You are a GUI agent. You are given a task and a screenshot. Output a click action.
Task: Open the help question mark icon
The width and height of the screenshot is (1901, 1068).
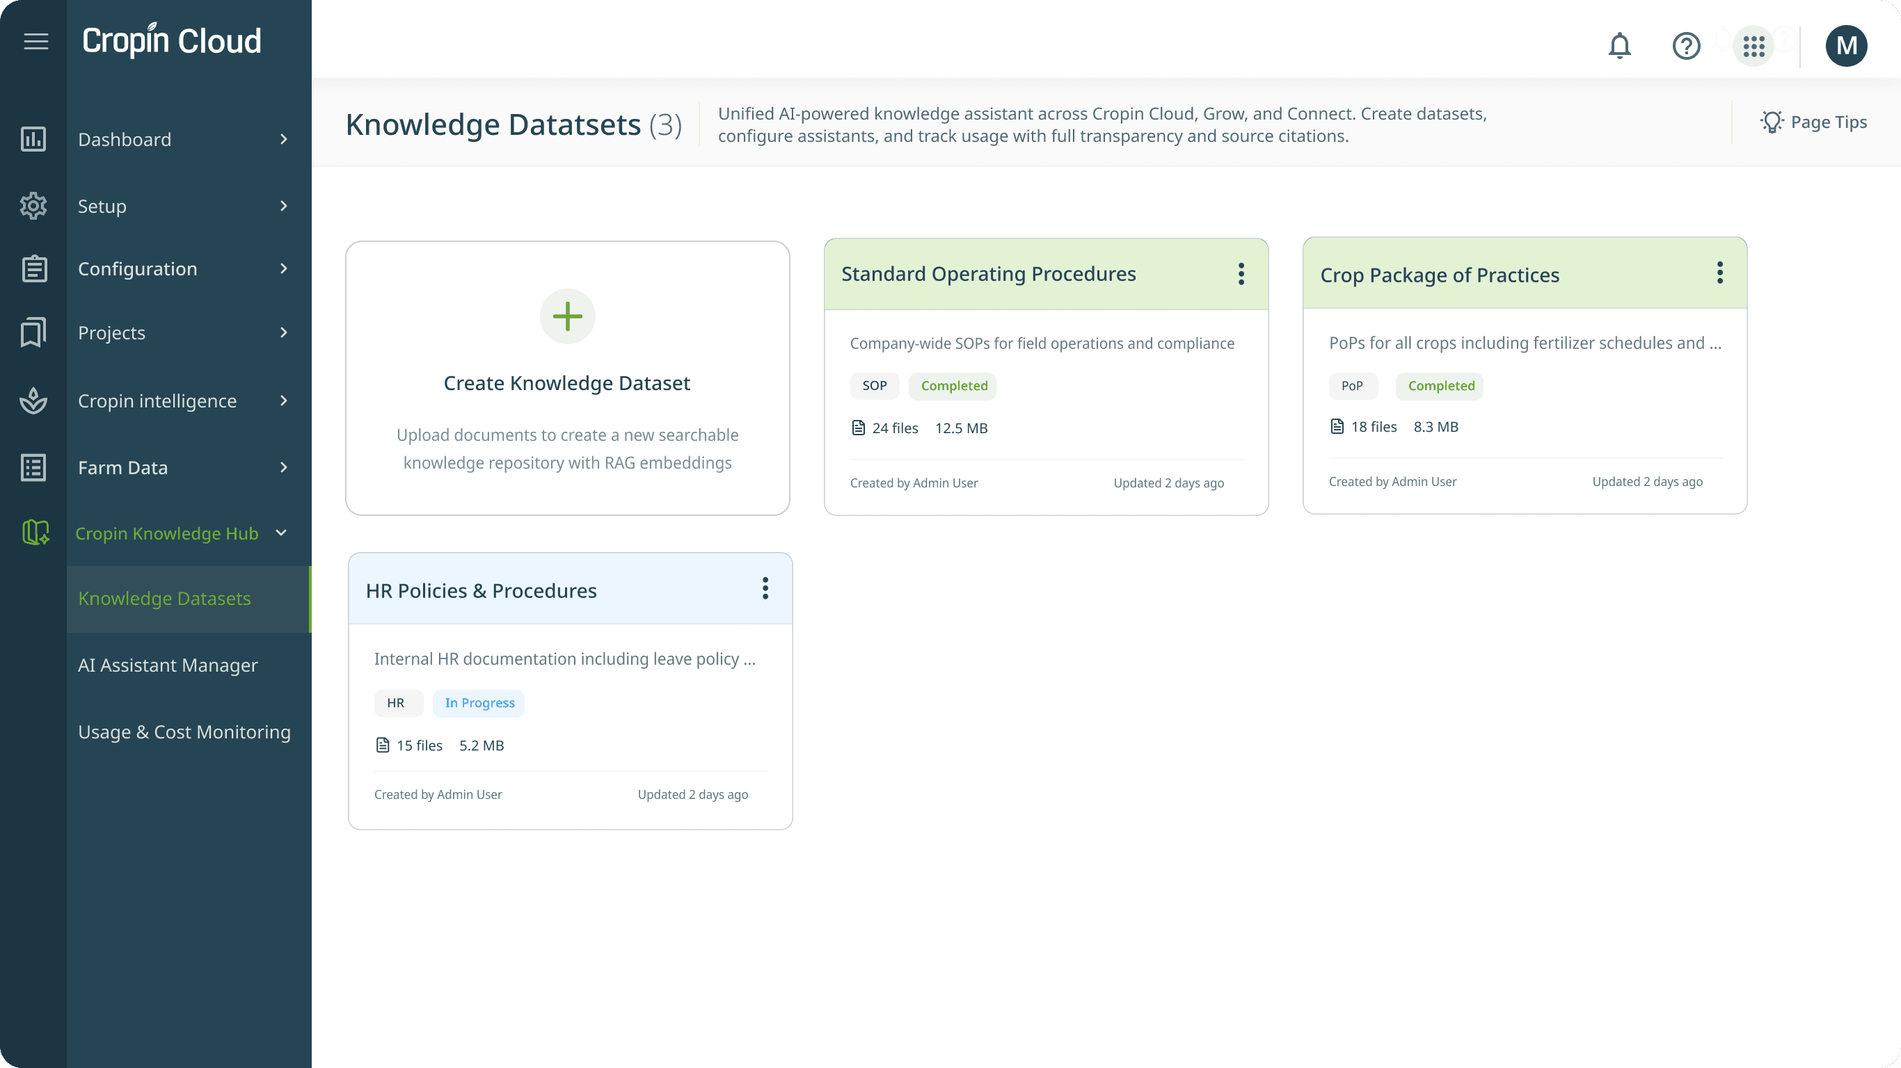coord(1686,46)
